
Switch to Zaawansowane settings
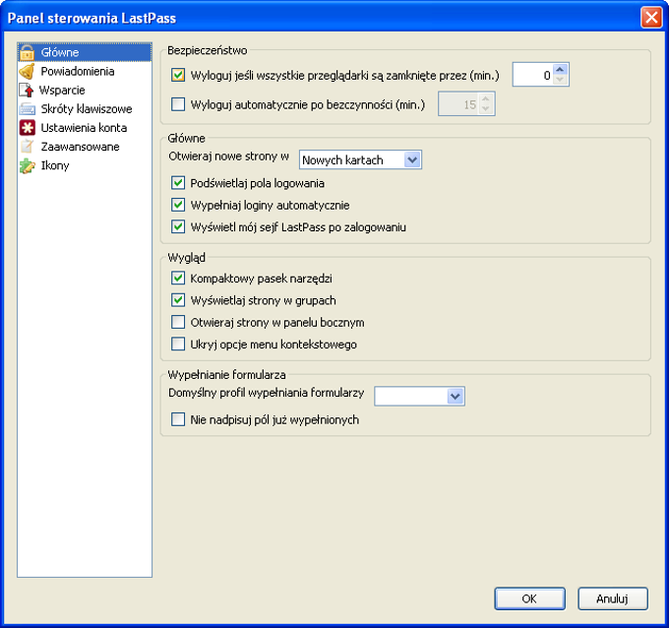81,147
